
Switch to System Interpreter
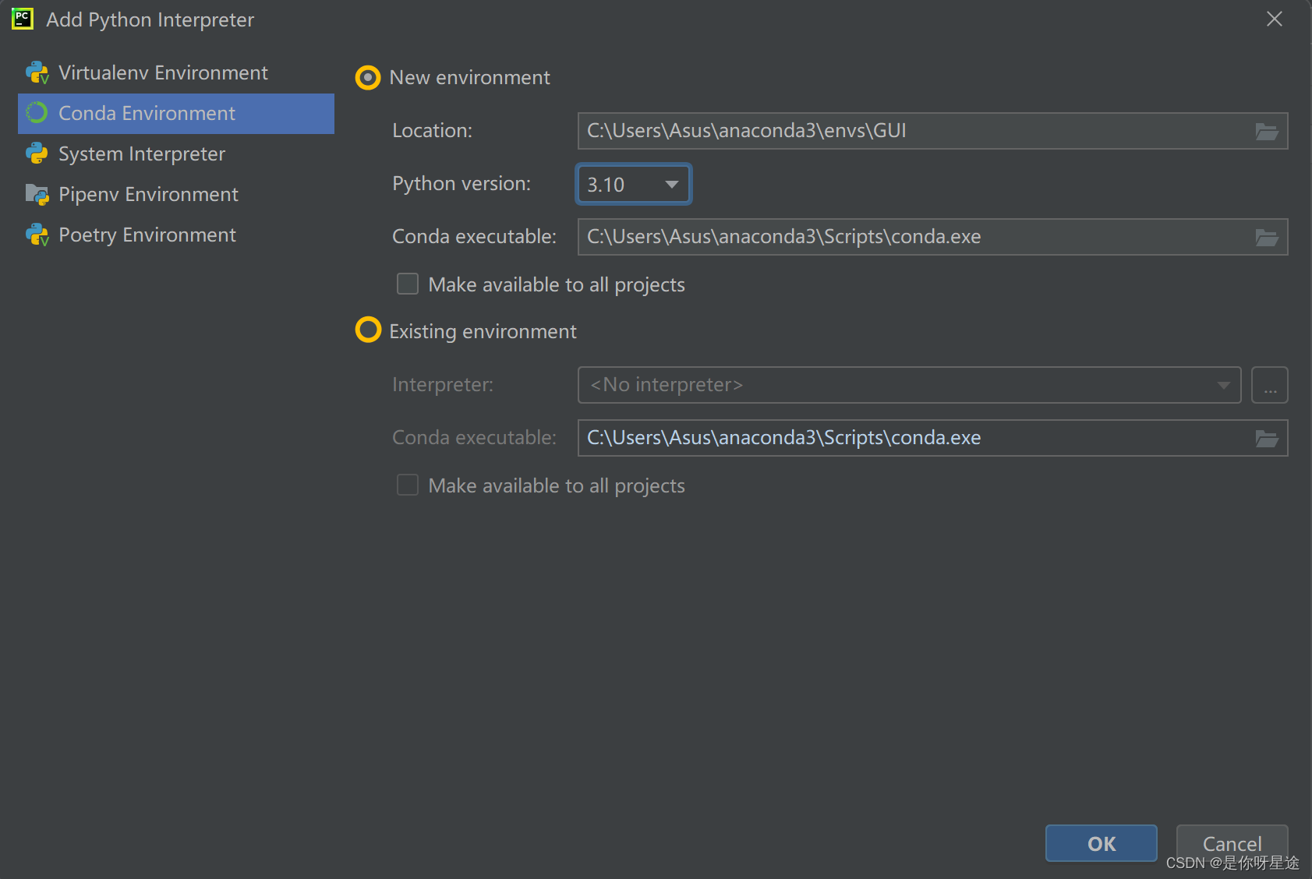[x=176, y=154]
